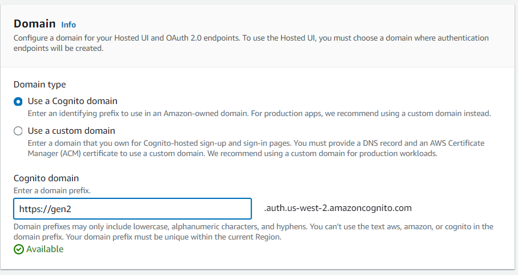
Task: Place cursor on the https://gen2 text
Action: tap(45, 209)
